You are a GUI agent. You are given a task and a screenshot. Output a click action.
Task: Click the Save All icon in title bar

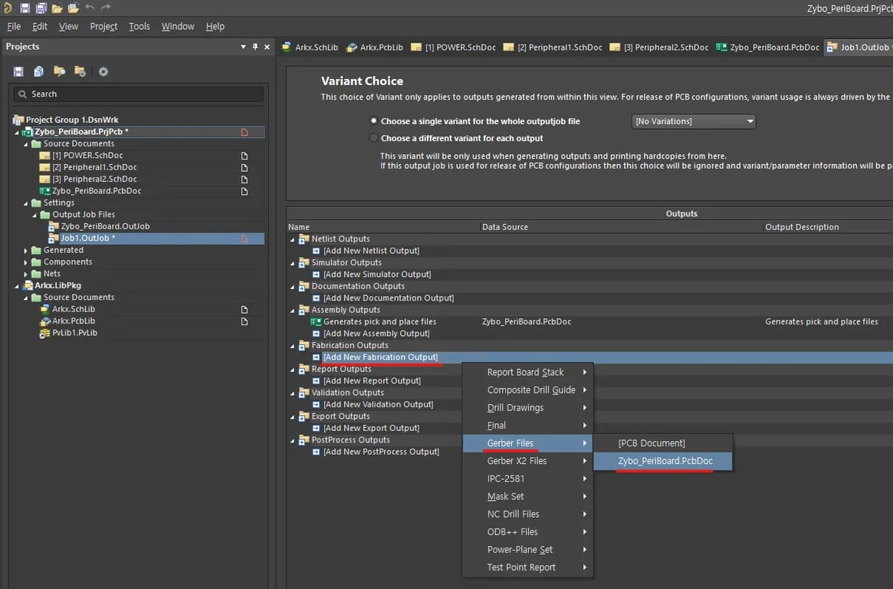coord(40,8)
